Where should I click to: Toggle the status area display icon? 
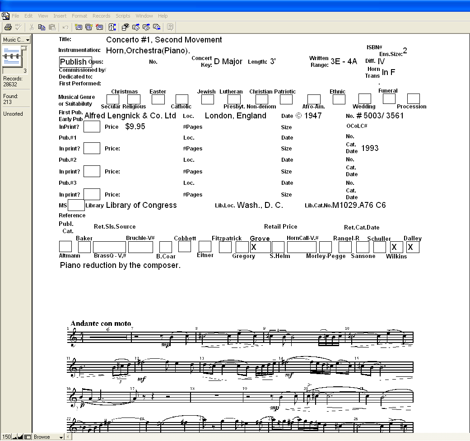click(x=28, y=437)
